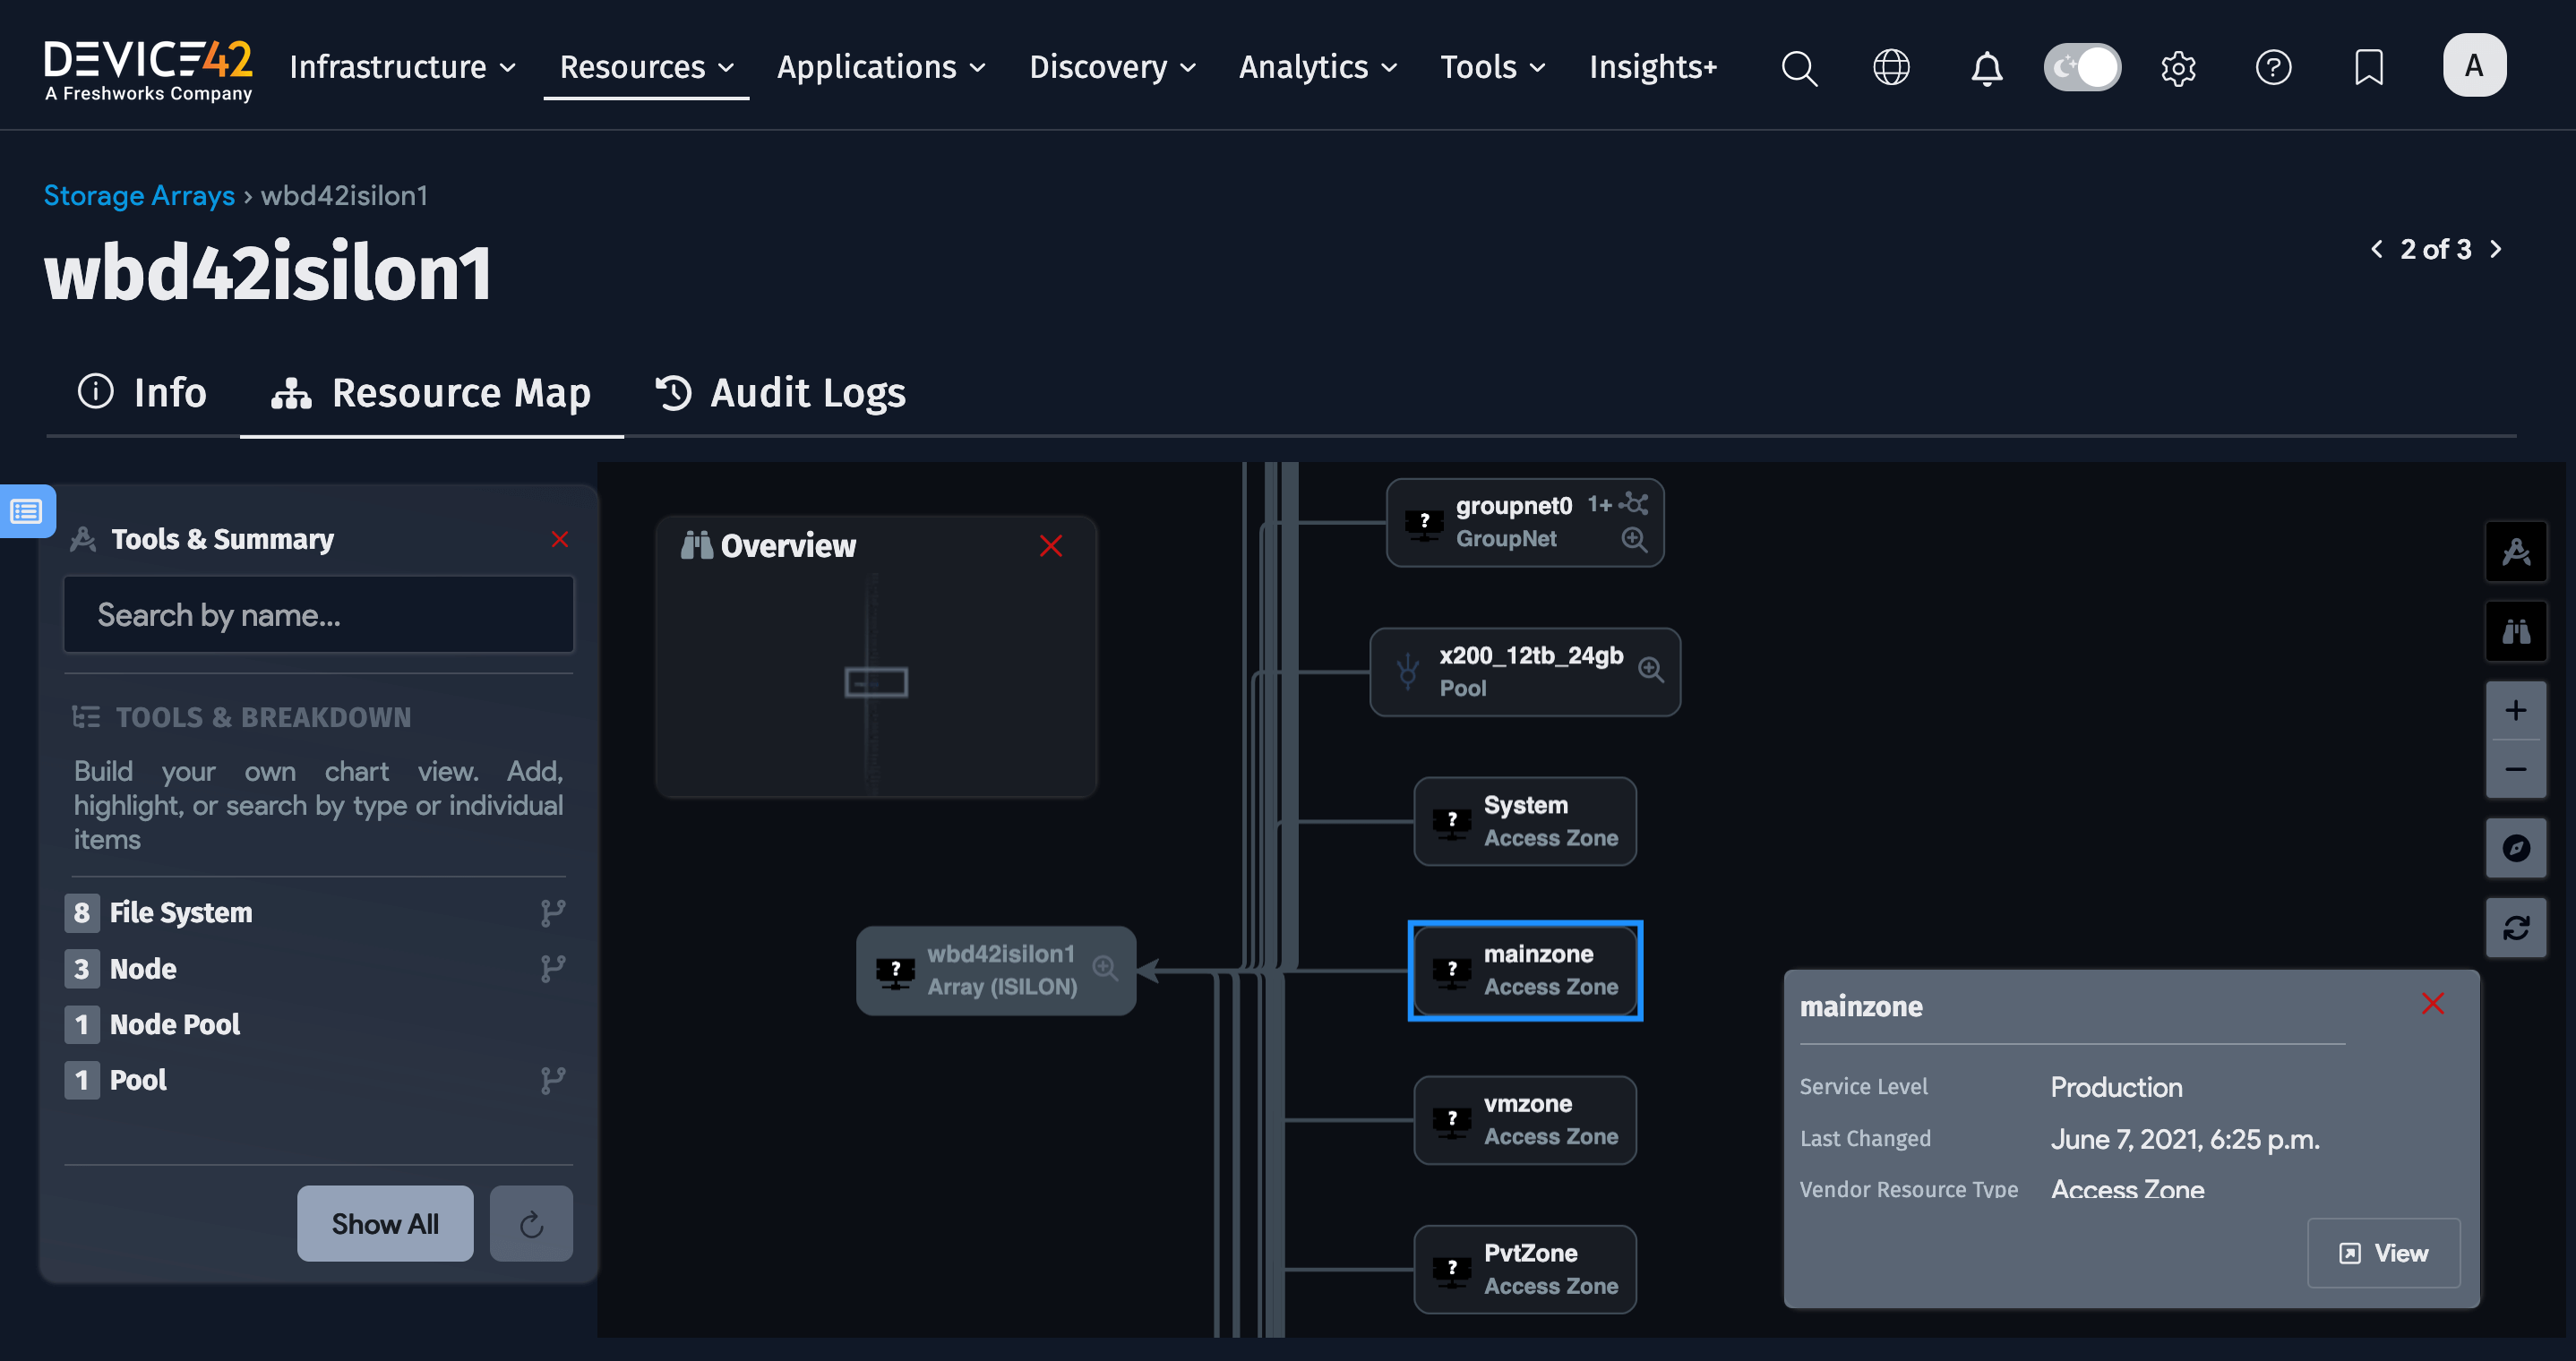Navigate back via the Storage Arrays breadcrumb
The width and height of the screenshot is (2576, 1361).
tap(139, 195)
